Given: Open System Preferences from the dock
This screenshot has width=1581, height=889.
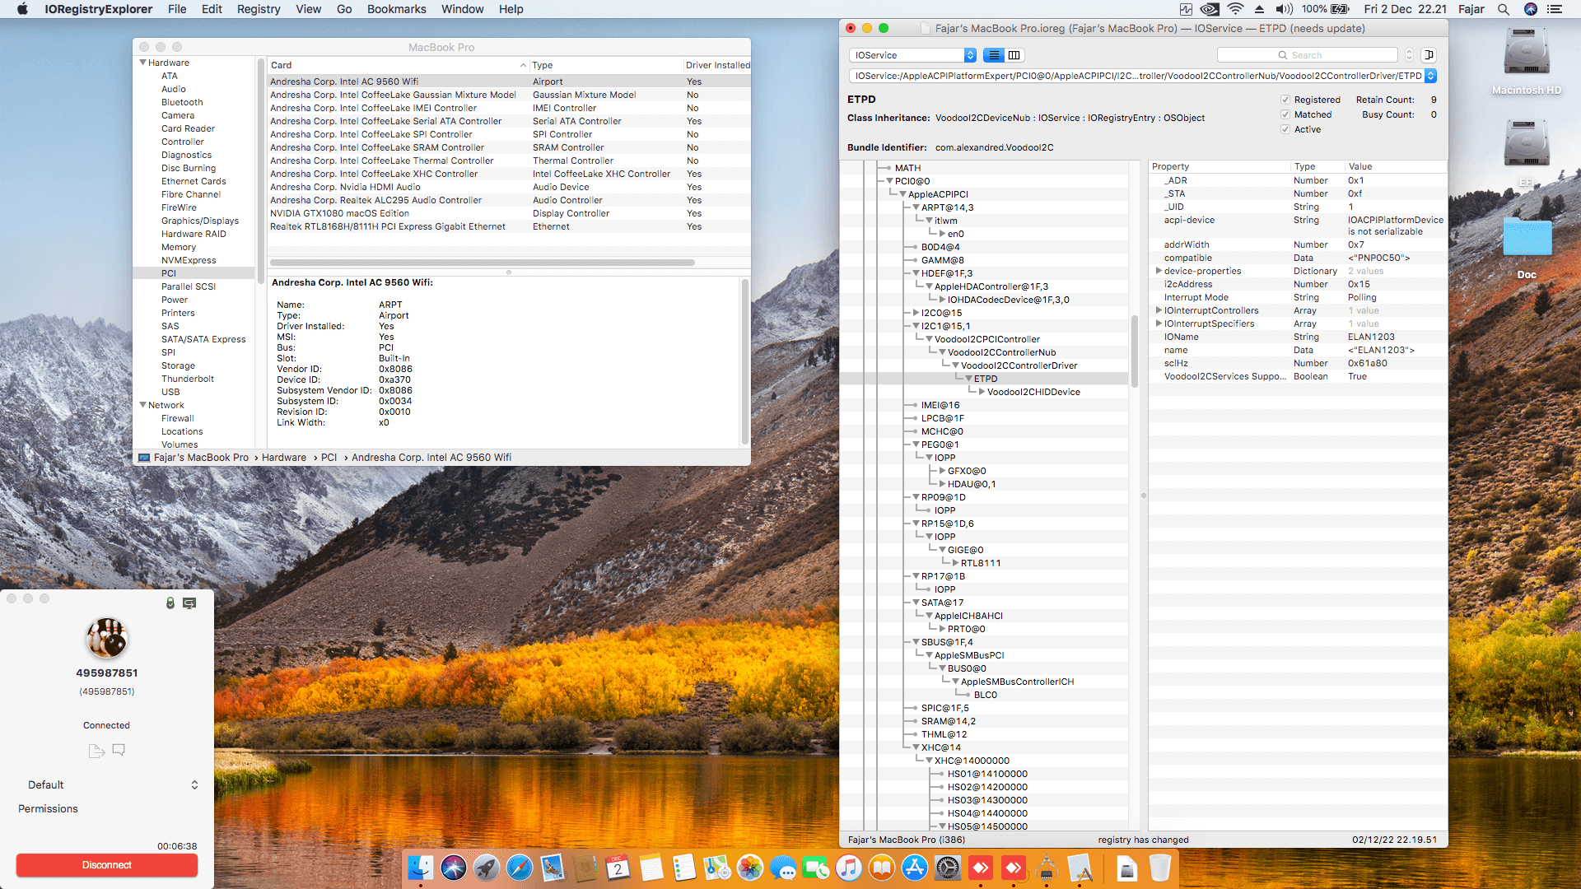Looking at the screenshot, I should (947, 868).
